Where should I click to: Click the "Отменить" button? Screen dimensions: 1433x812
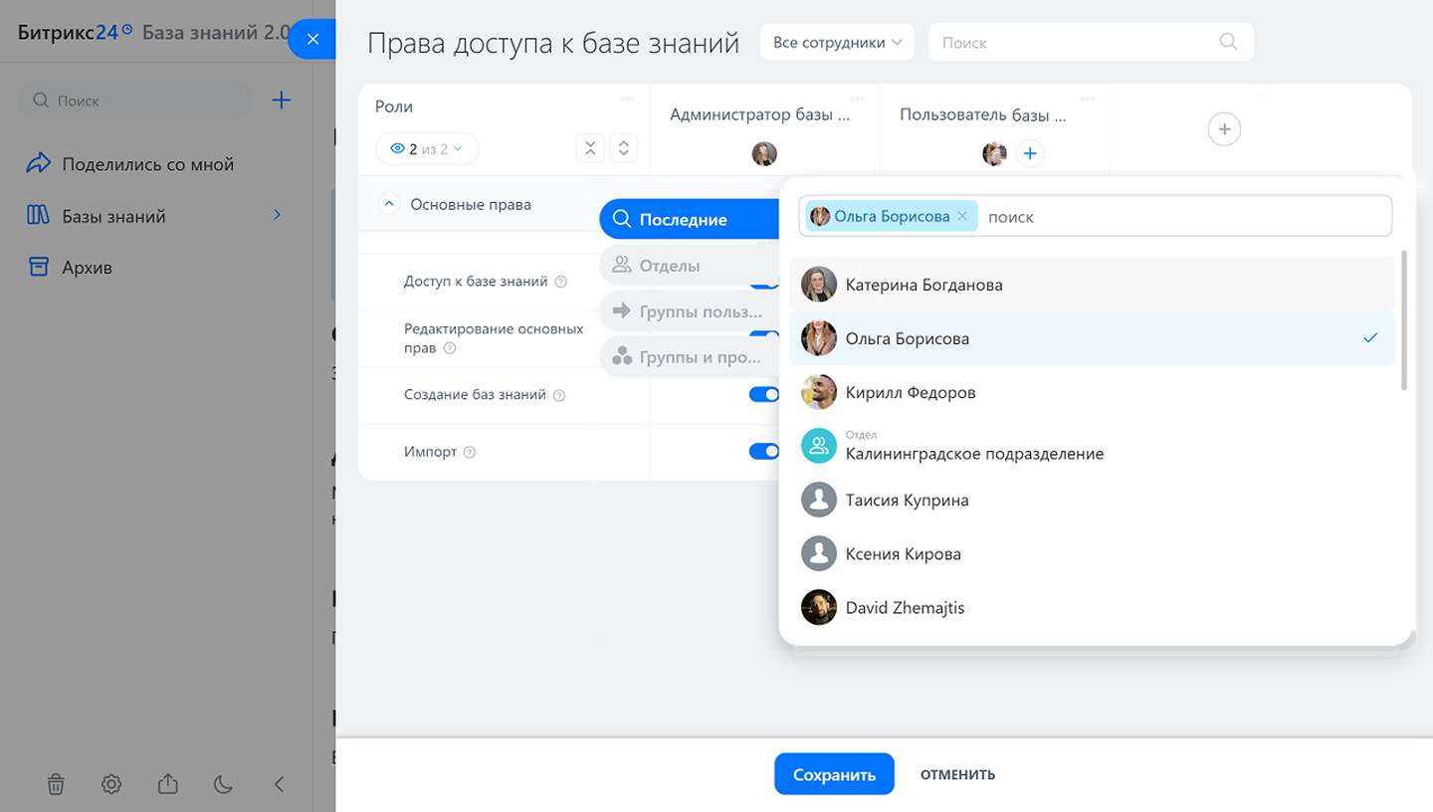957,774
